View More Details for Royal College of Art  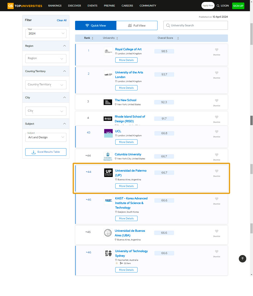click(126, 60)
